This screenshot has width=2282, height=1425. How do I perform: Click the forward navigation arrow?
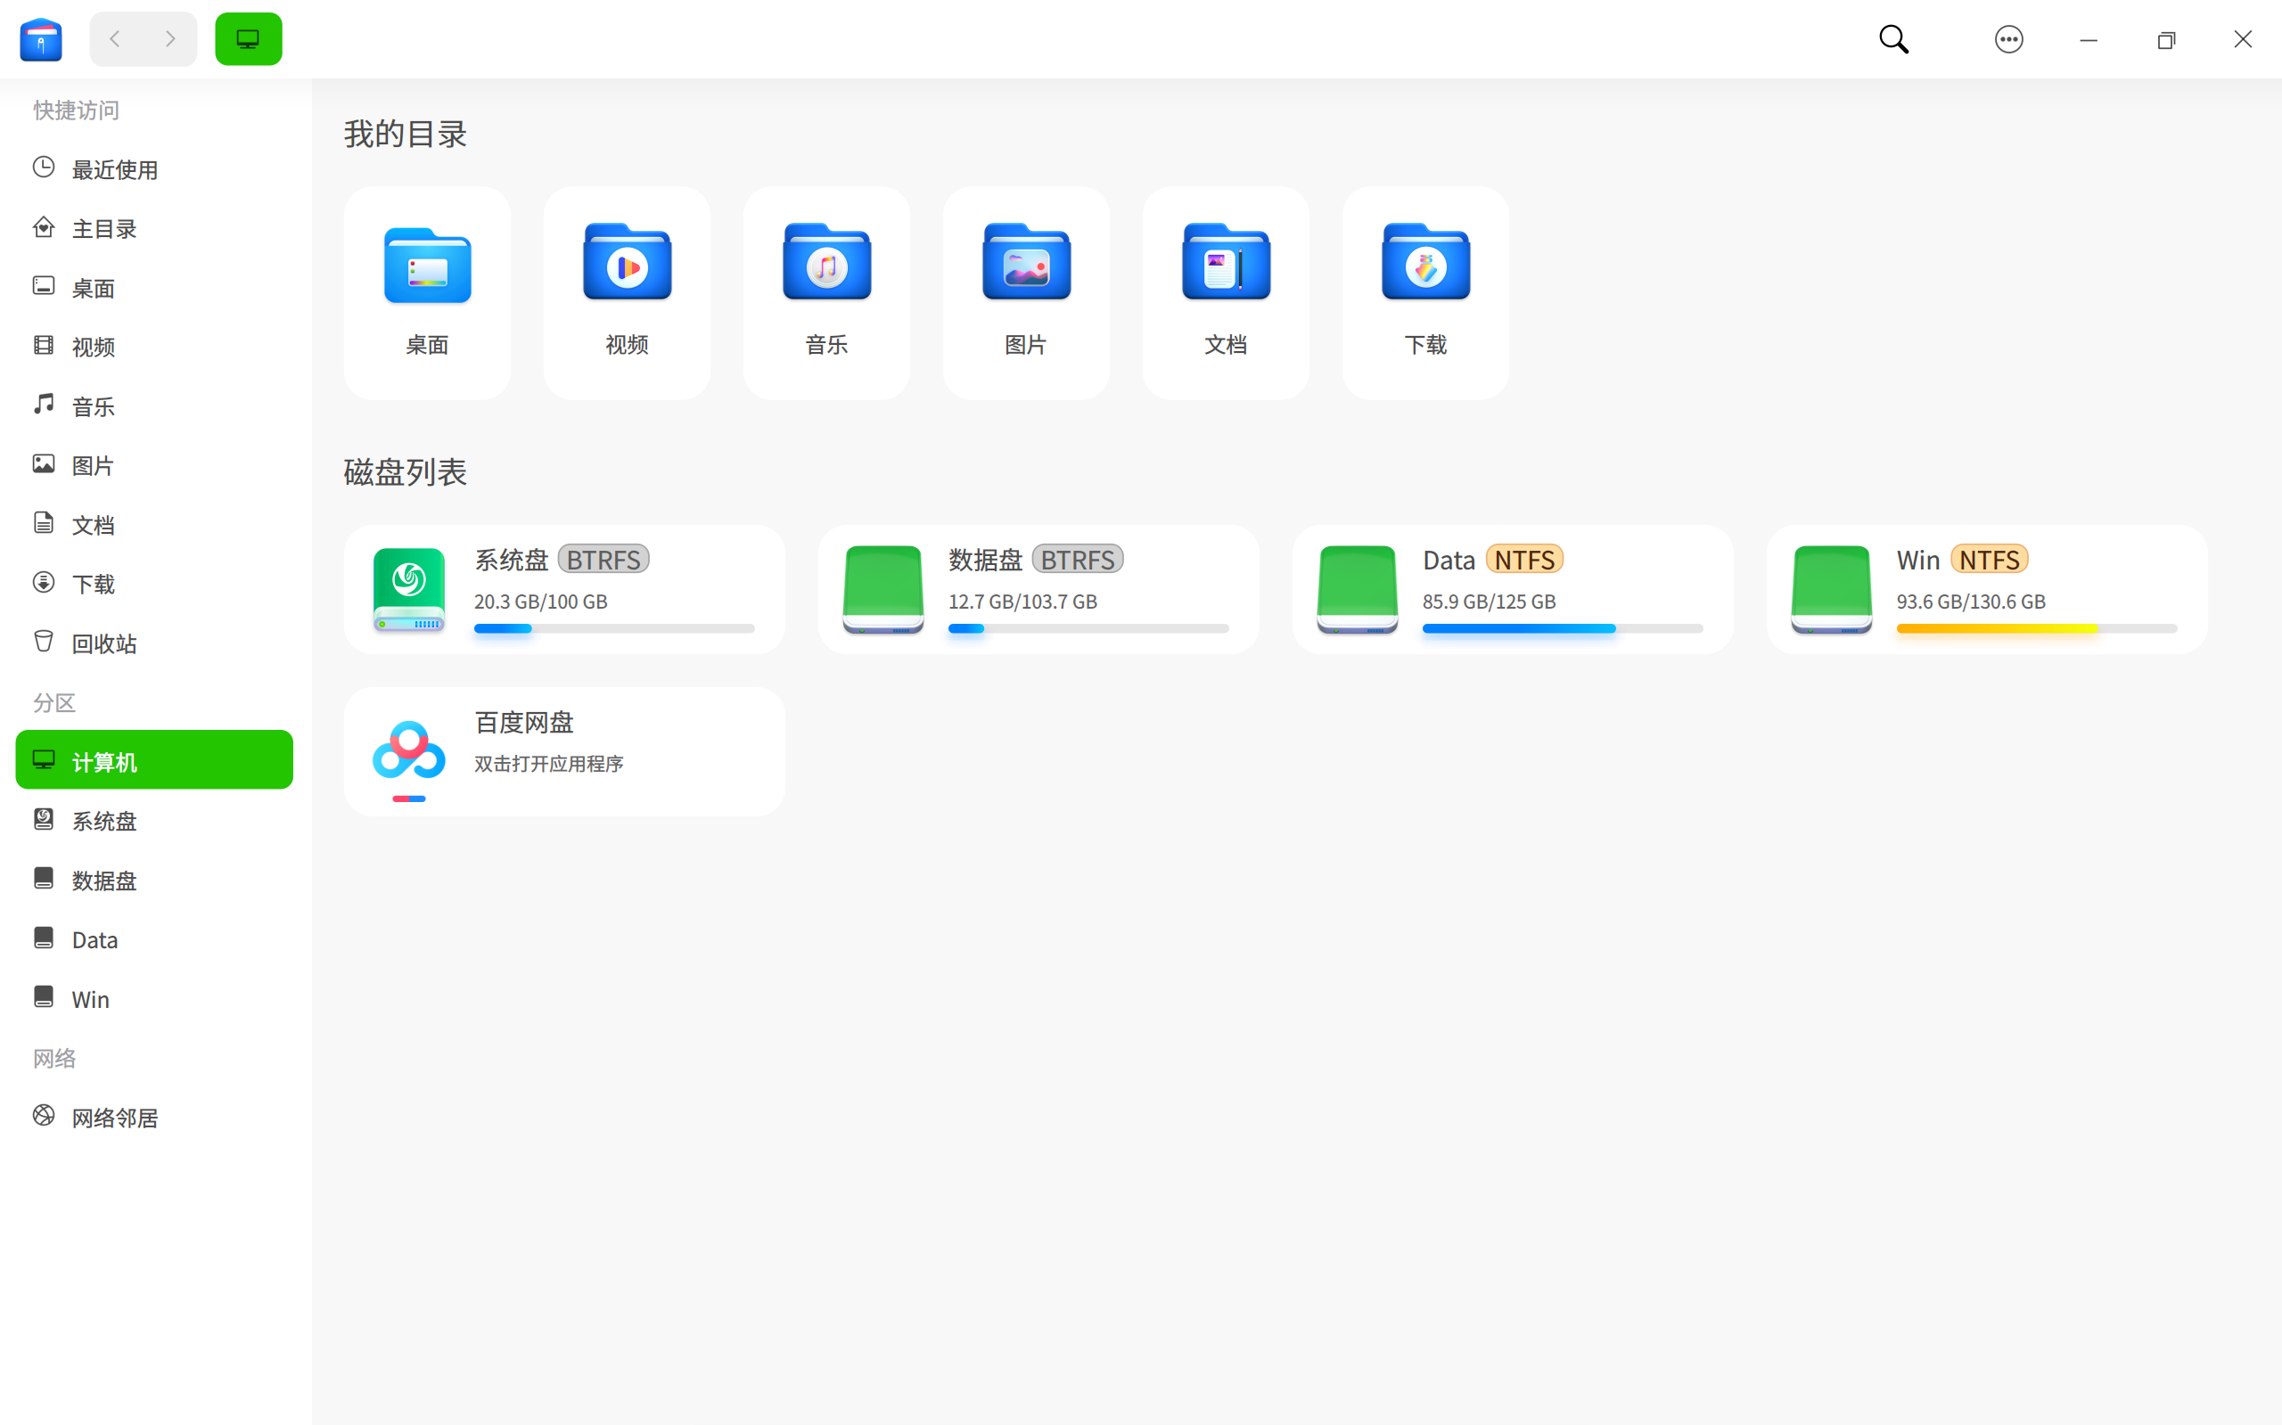pos(170,38)
